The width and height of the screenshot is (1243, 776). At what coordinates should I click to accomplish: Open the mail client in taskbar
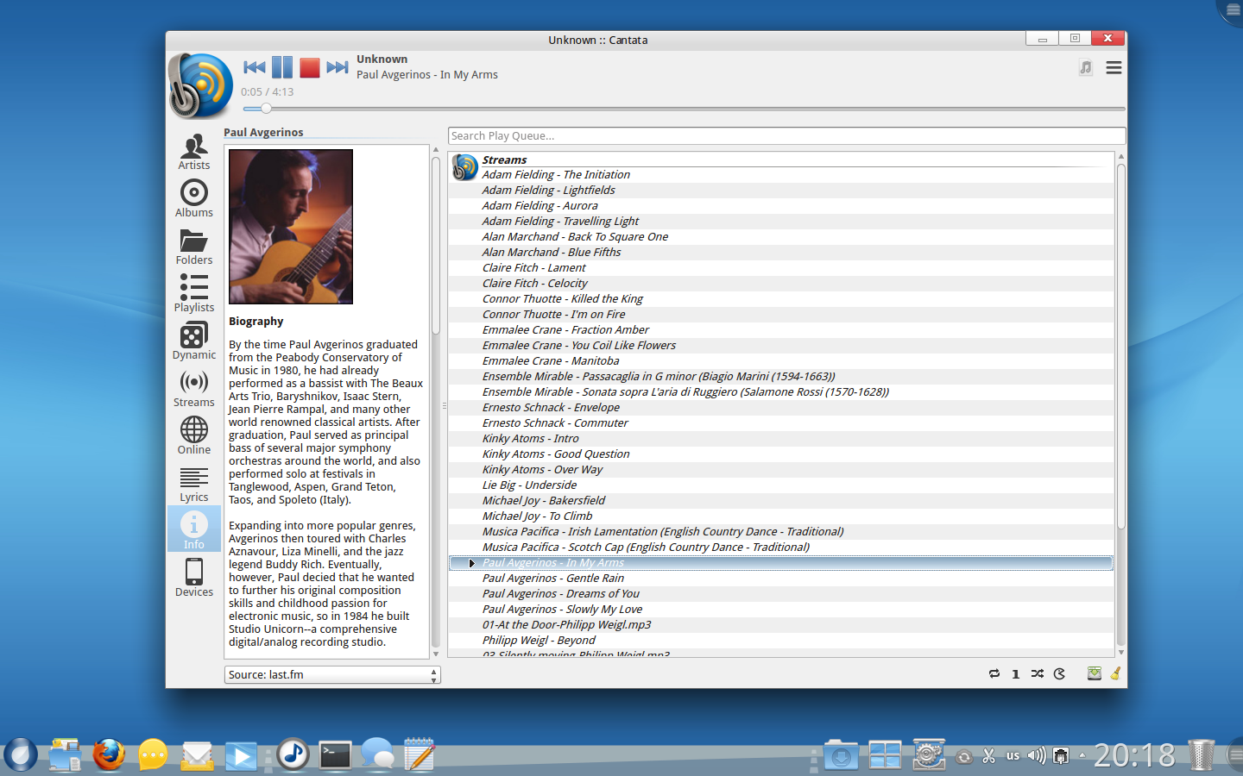coord(198,755)
